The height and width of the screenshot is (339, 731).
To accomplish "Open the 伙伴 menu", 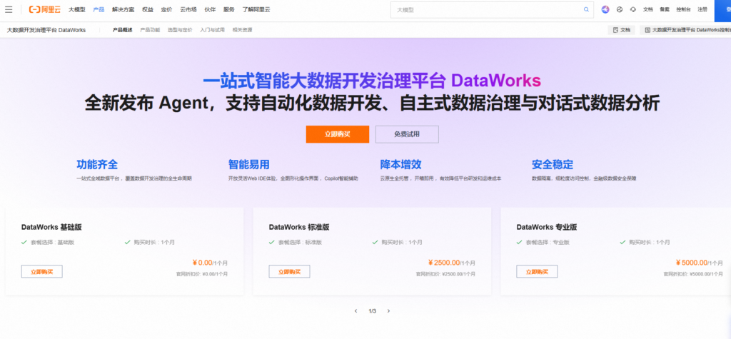I will pos(210,9).
